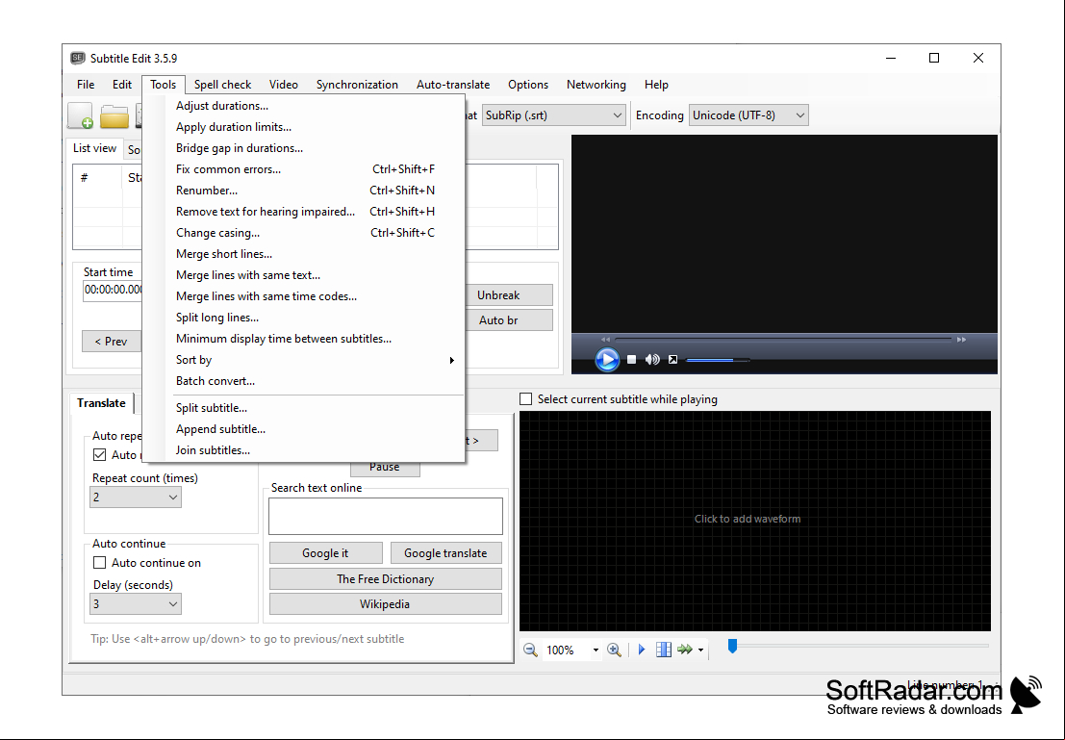Open the Synchronization menu
The height and width of the screenshot is (740, 1065).
click(357, 85)
